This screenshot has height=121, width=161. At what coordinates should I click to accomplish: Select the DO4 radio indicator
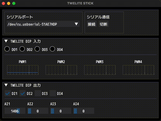(52, 49)
